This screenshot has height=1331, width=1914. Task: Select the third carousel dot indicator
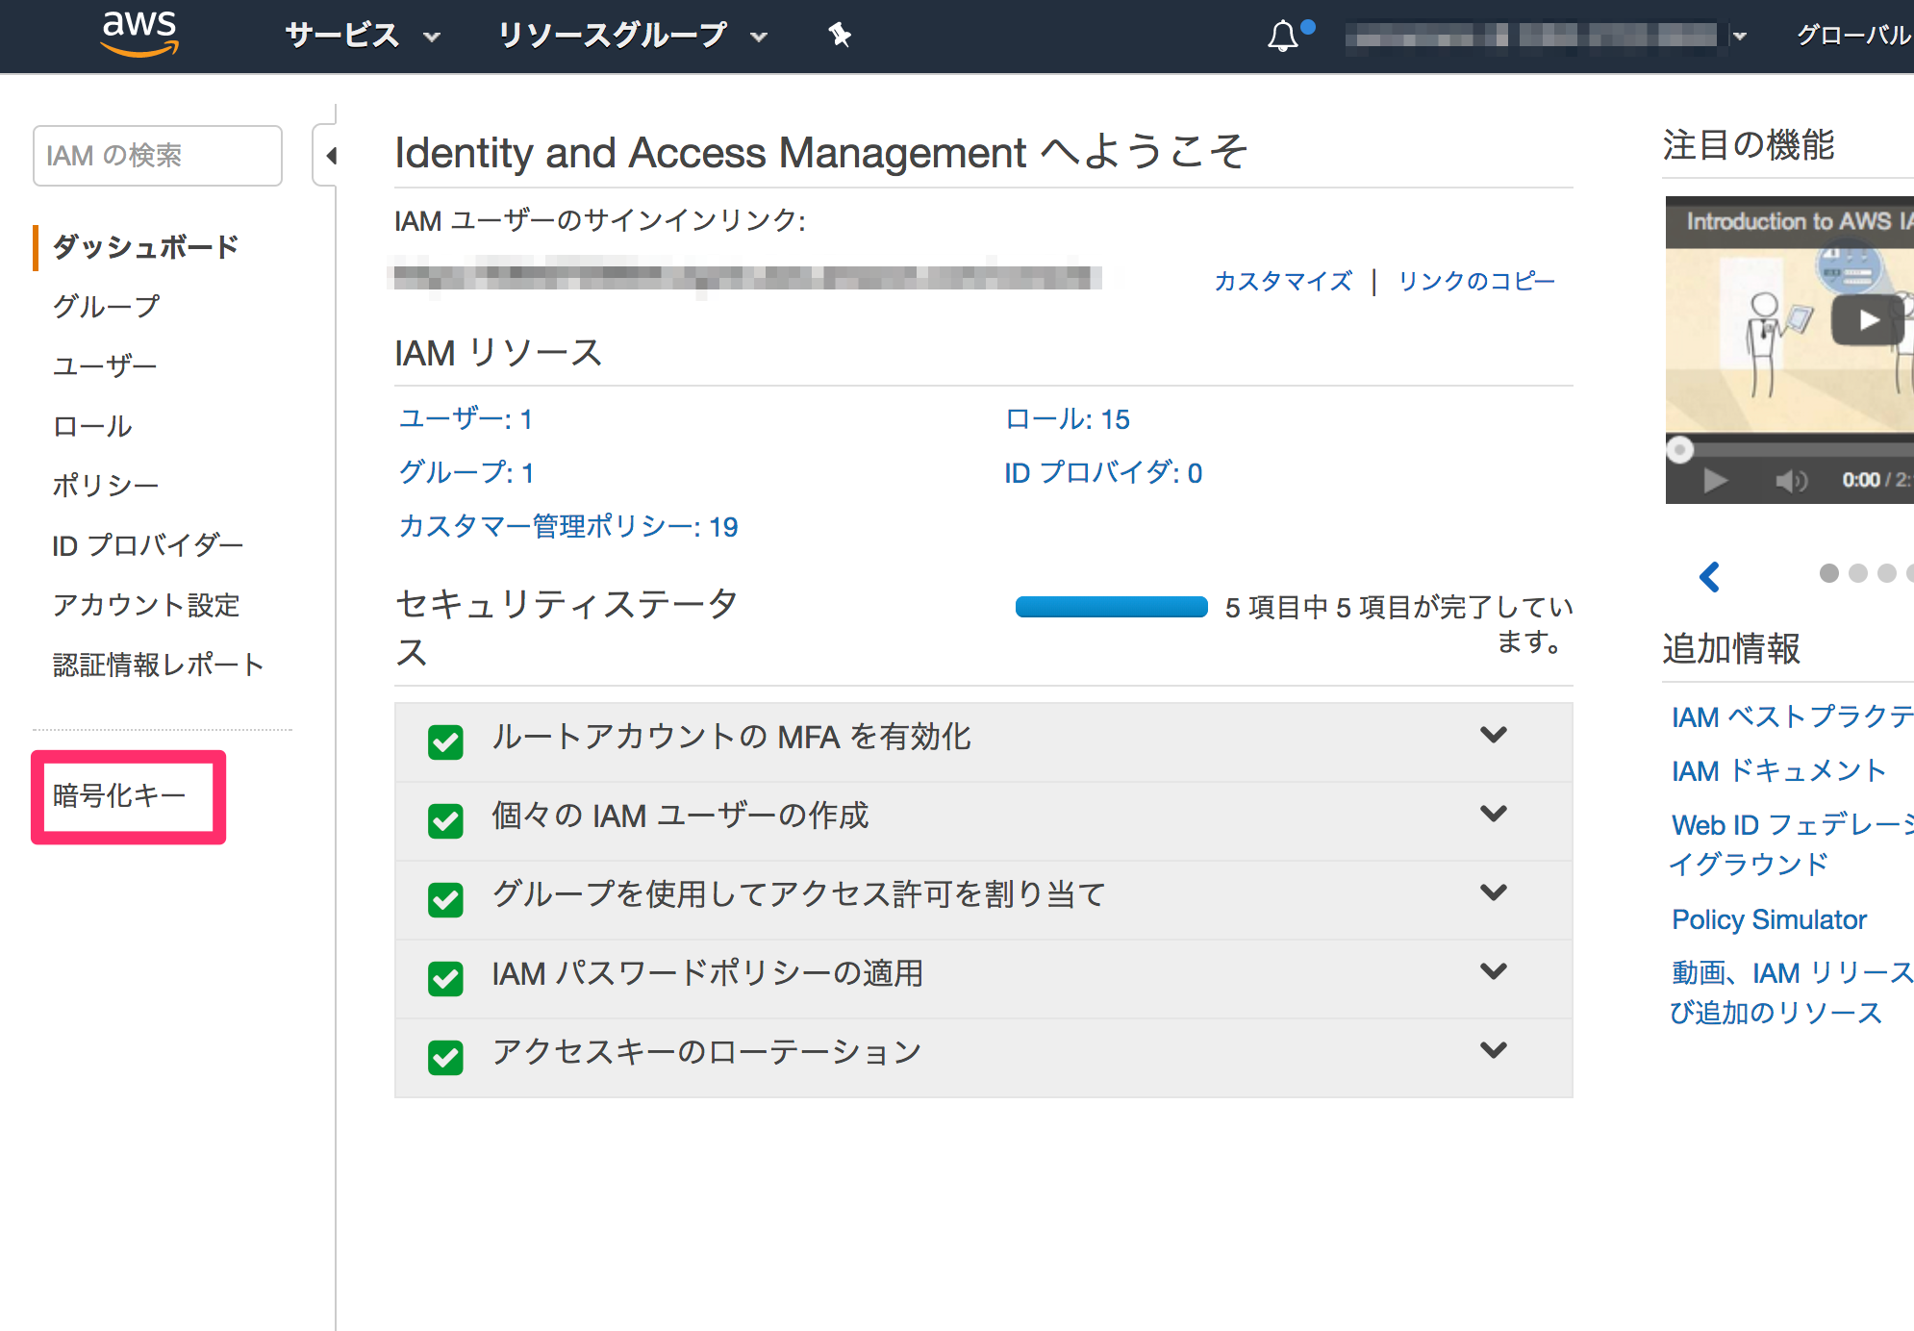pyautogui.click(x=1887, y=573)
